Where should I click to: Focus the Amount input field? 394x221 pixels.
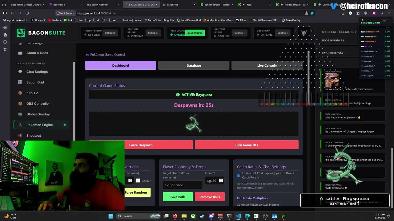pyautogui.click(x=215, y=180)
